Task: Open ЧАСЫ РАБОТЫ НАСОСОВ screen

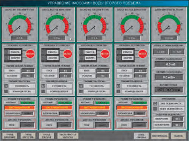Action: click(x=68, y=136)
